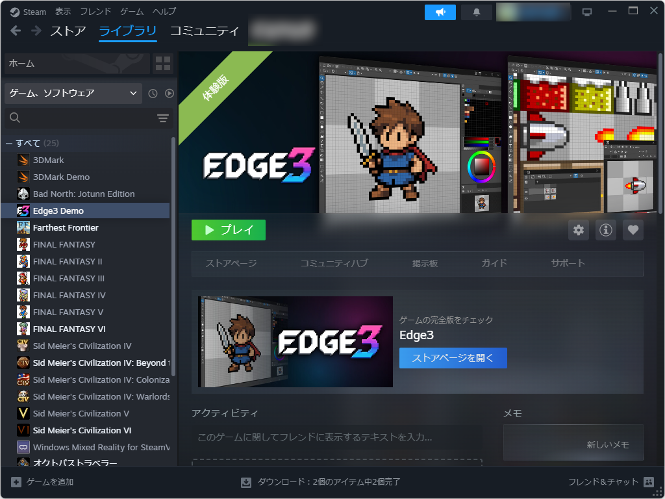Show the game information icon
665x499 pixels.
point(606,230)
